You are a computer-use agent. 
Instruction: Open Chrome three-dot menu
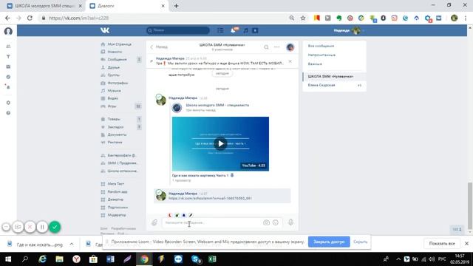pyautogui.click(x=466, y=18)
